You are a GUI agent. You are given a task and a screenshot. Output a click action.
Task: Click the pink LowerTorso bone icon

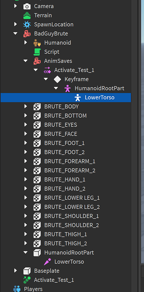click(47, 262)
